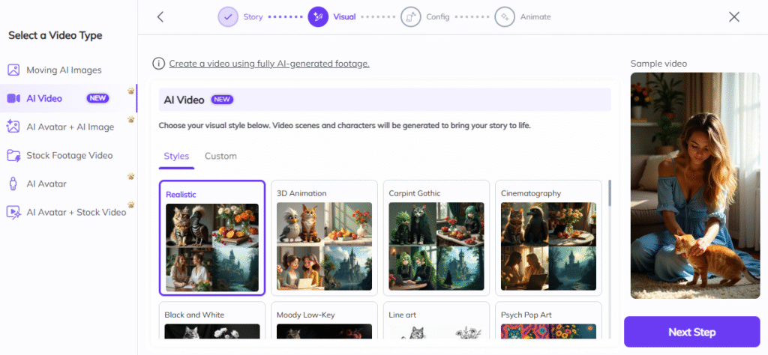Click the AI Video camera icon

tap(13, 98)
